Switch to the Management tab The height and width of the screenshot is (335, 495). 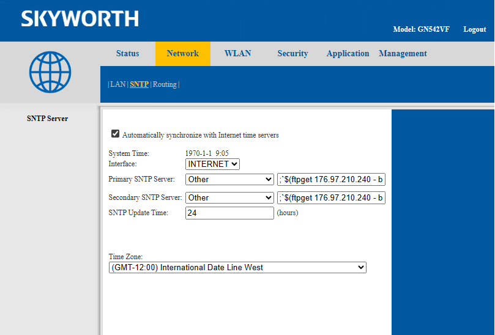tap(403, 53)
